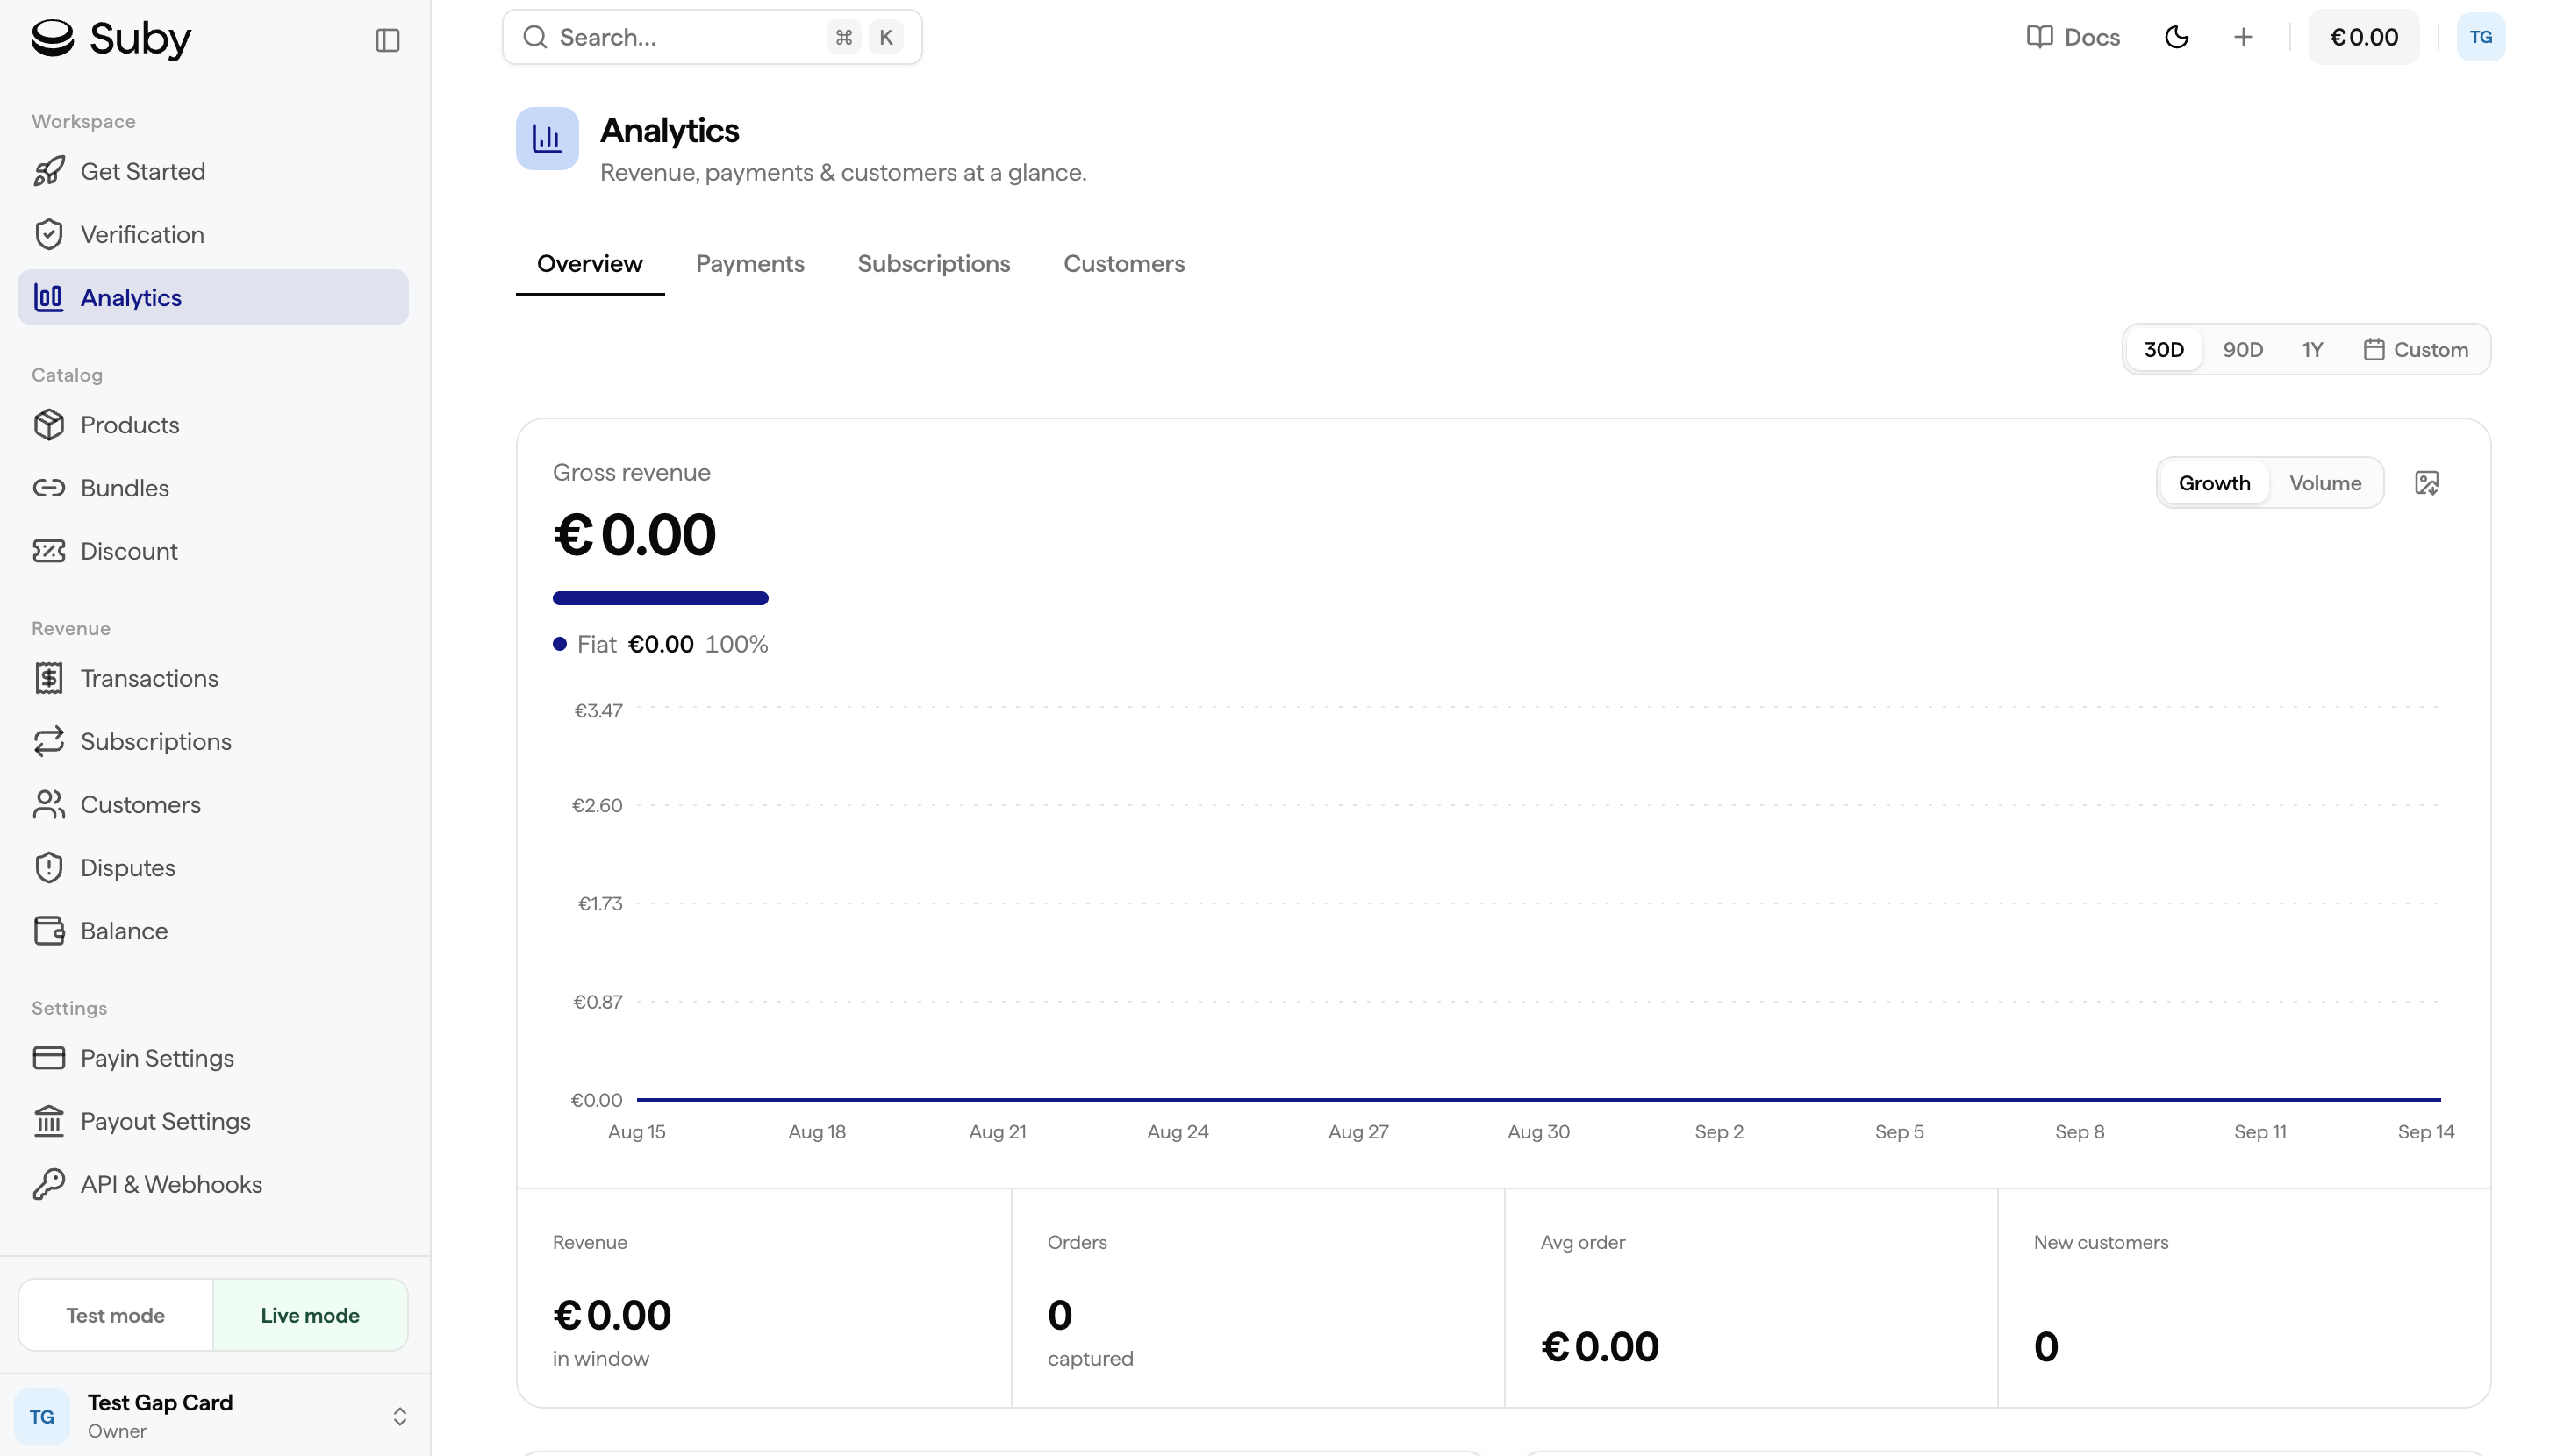The height and width of the screenshot is (1456, 2571).
Task: Click the Docs book icon
Action: (x=2040, y=37)
